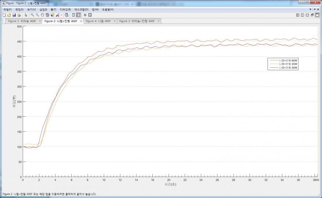Click the Show Plot Tools icon
322x198 pixels.
[90, 15]
